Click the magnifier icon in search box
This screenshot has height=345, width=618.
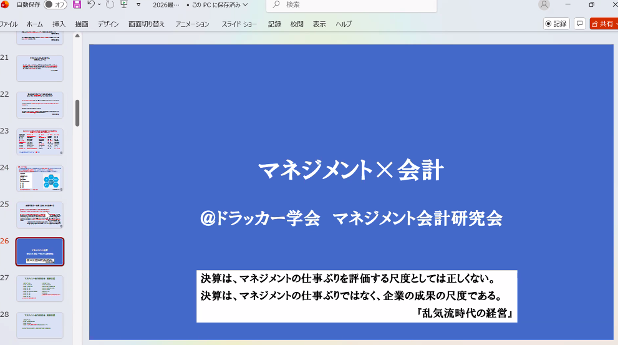coord(276,5)
